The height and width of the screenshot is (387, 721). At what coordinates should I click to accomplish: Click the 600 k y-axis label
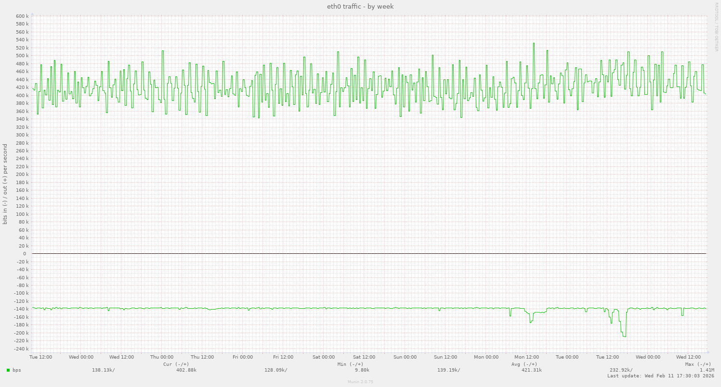tap(22, 16)
